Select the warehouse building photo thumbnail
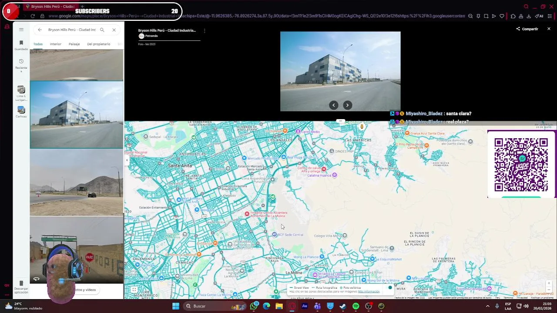 click(x=76, y=115)
